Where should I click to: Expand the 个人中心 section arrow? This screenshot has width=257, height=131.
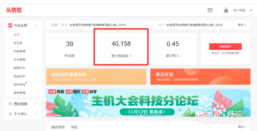click(37, 114)
